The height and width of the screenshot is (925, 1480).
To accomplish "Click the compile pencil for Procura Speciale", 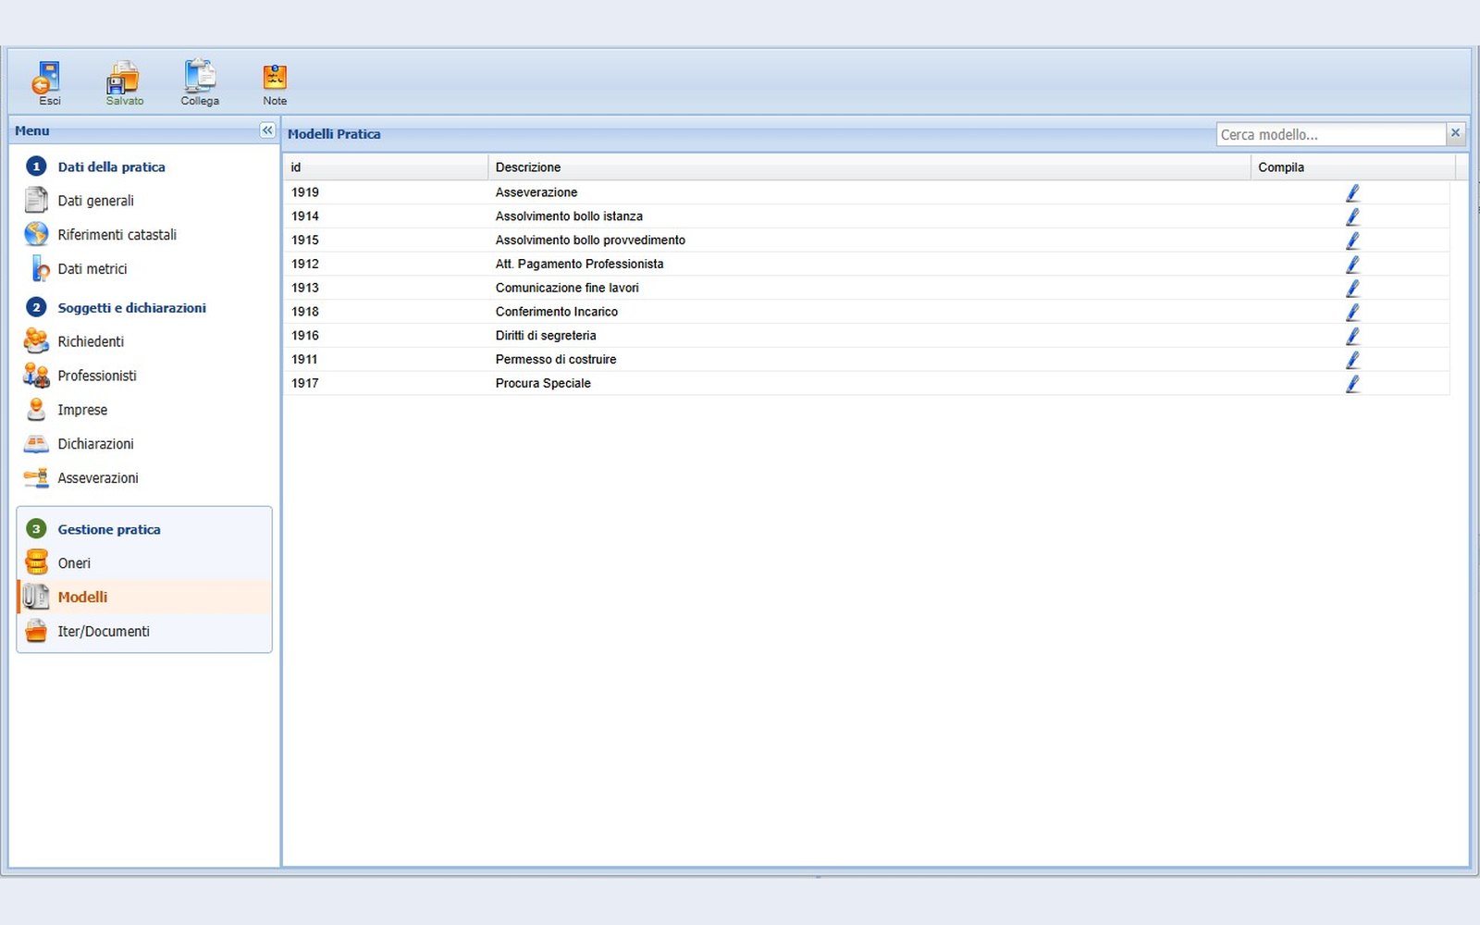I will (x=1352, y=383).
